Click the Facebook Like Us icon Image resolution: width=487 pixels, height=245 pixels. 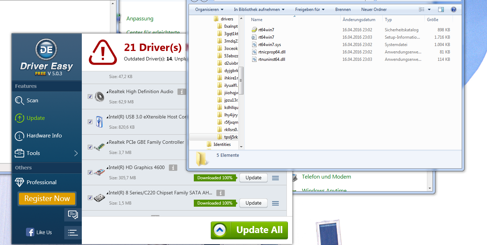[30, 232]
